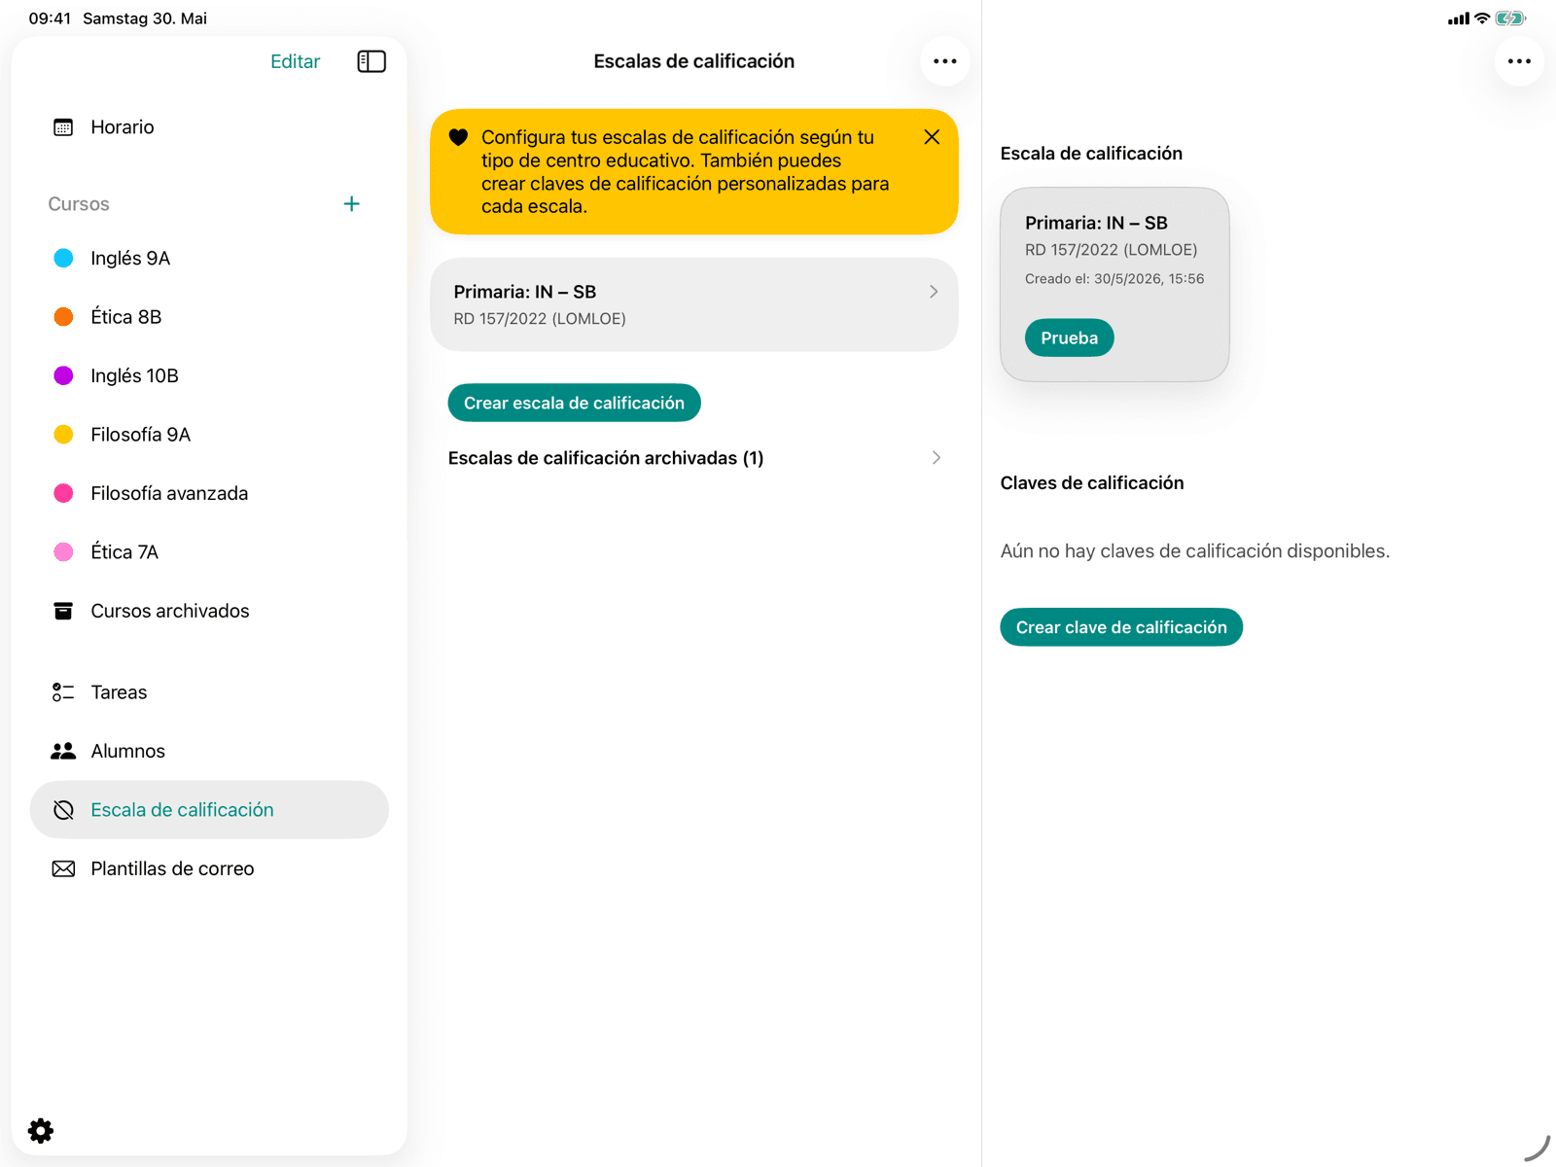Click the Cursos archivados box icon

point(63,611)
